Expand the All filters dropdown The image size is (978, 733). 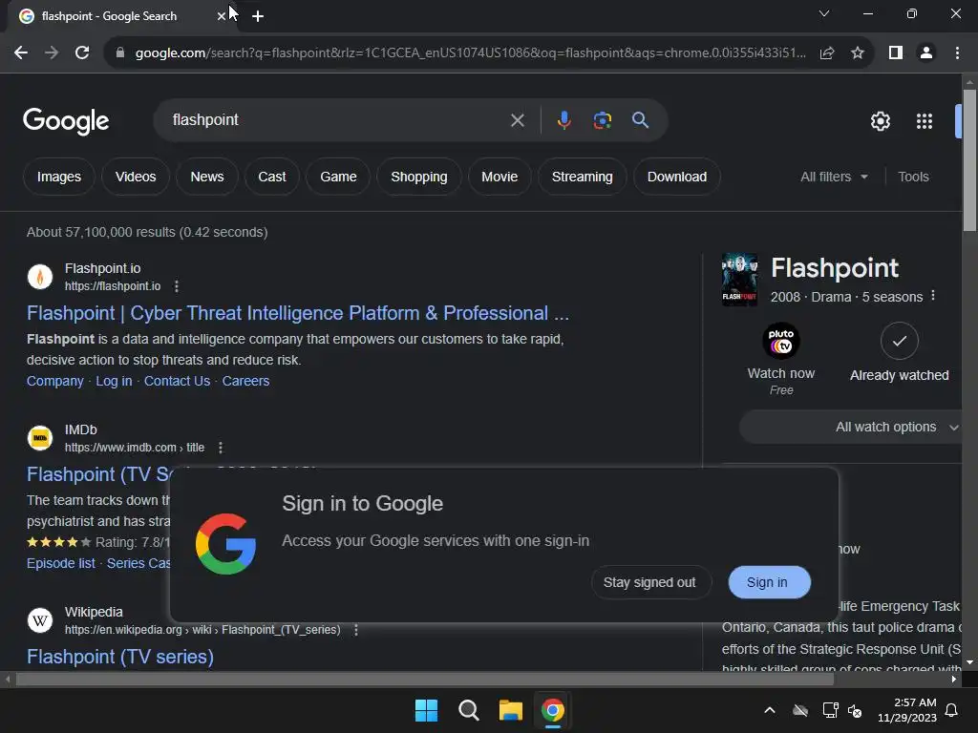pyautogui.click(x=834, y=177)
